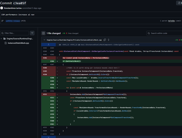The height and width of the screenshot is (138, 182).
Task: Click added line 4349 RenderBounds declaration
Action: tap(97, 81)
